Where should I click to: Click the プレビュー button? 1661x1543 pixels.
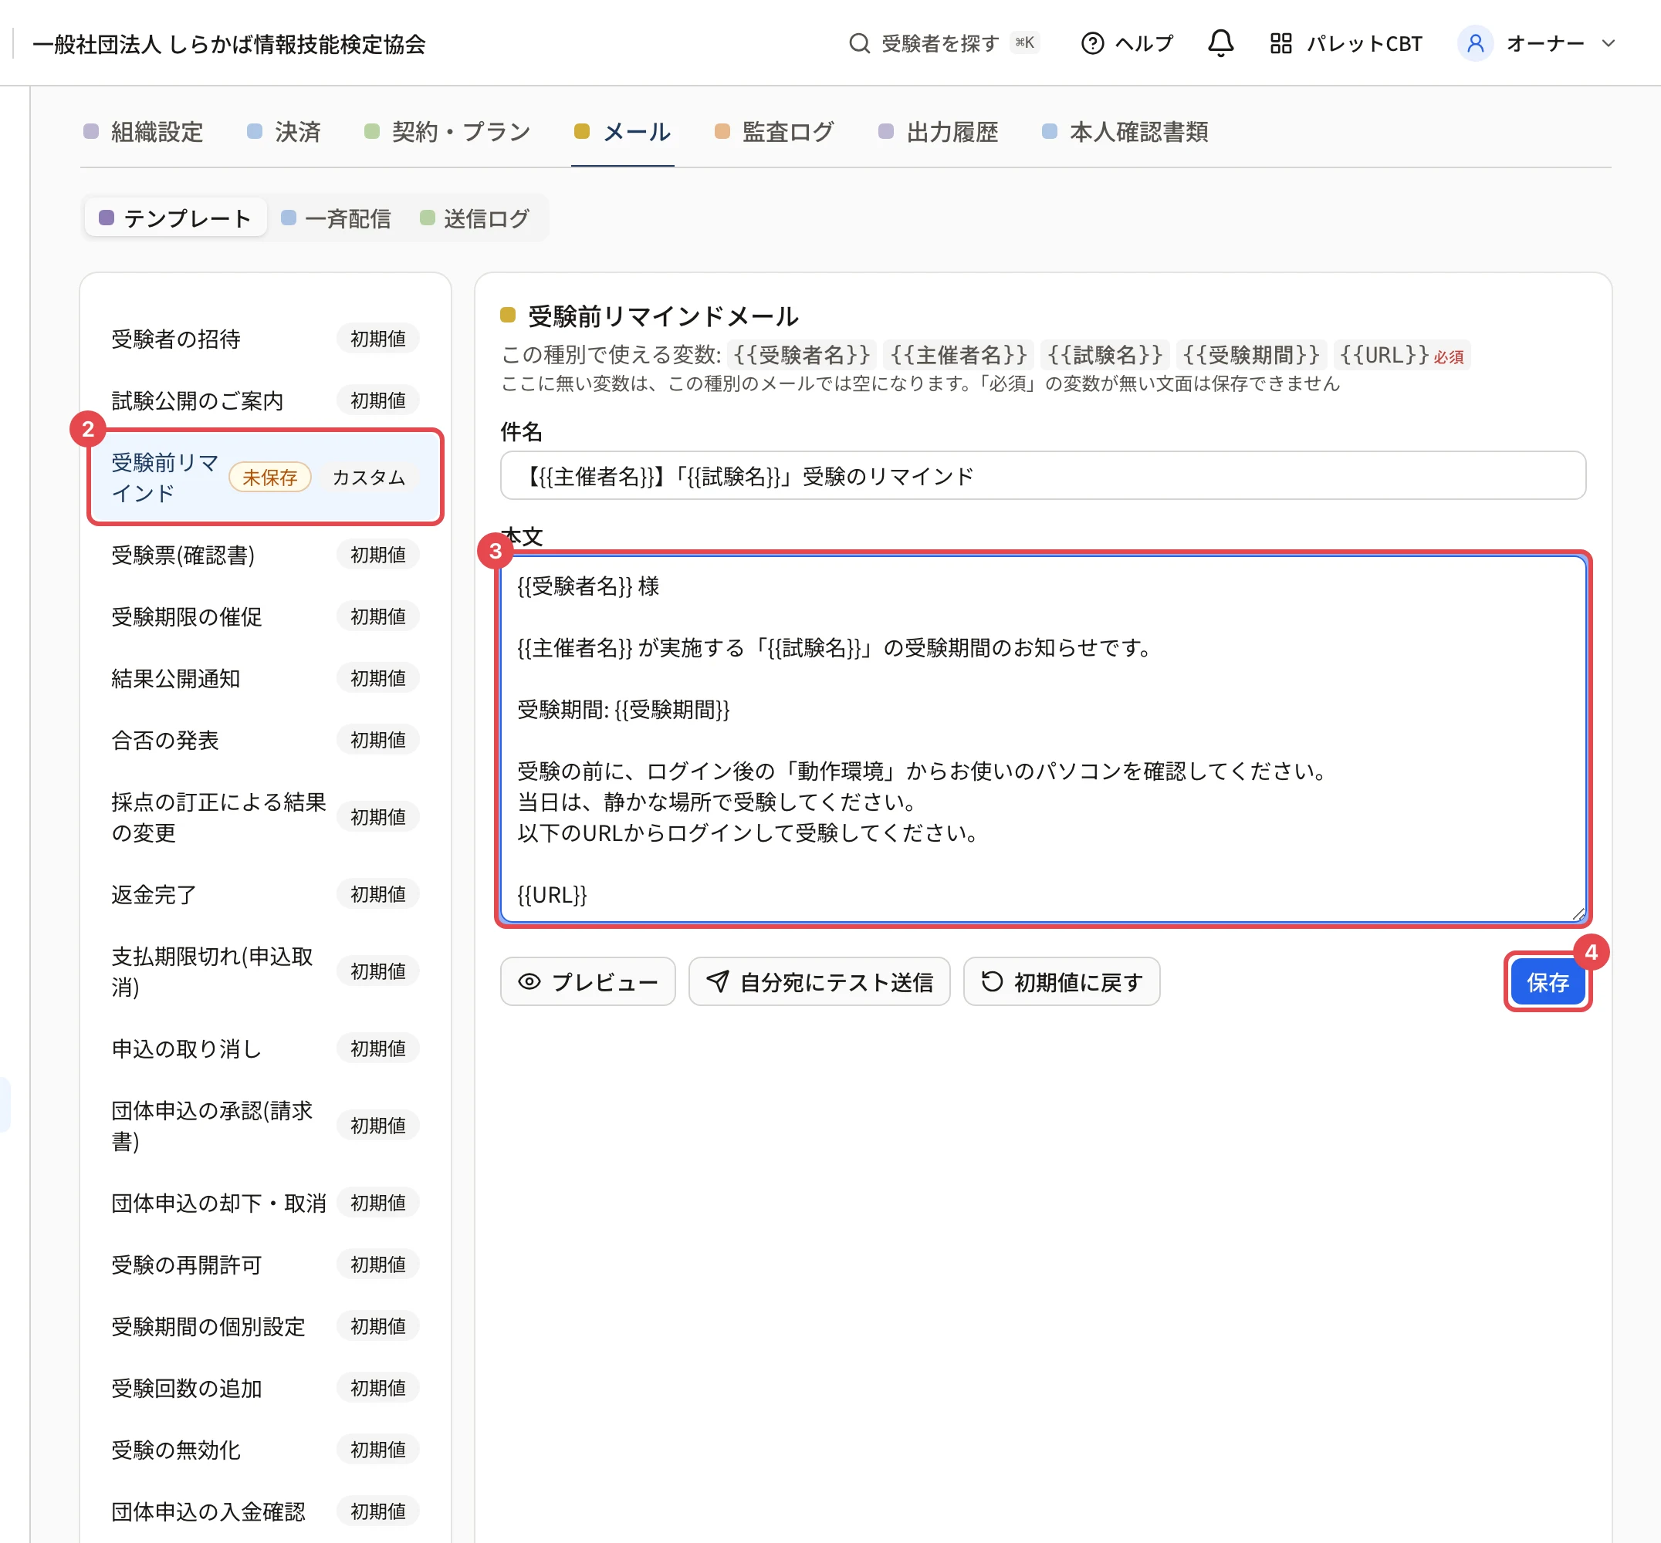(x=587, y=982)
